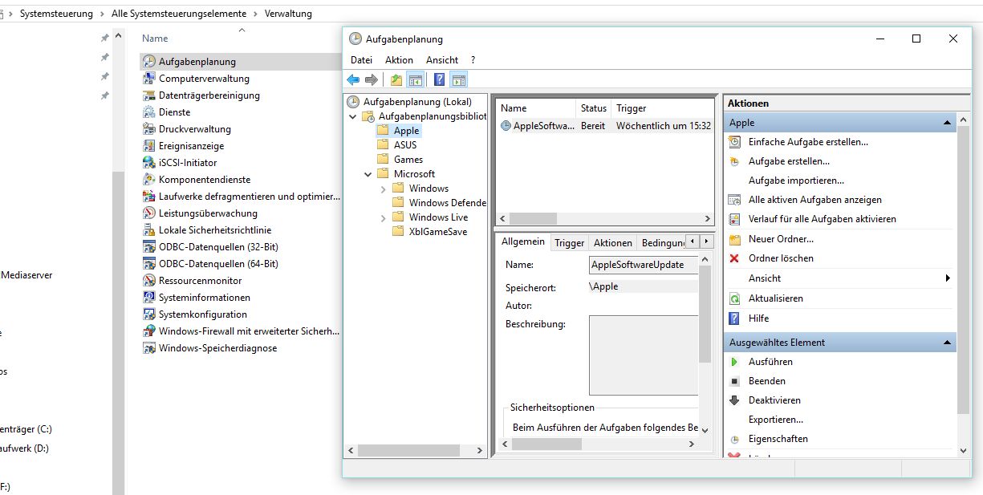Select the ASUS folder in tree
This screenshot has height=495, width=983.
[x=405, y=145]
